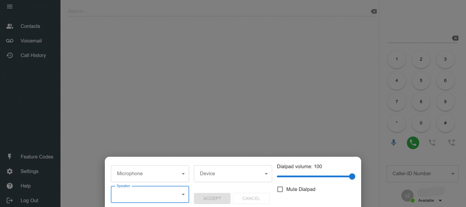The height and width of the screenshot is (207, 466).
Task: Click the user avatar circle
Action: click(407, 196)
